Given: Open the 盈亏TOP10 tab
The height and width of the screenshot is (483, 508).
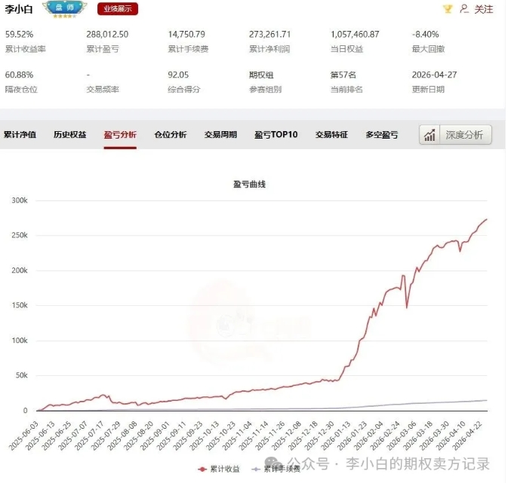Looking at the screenshot, I should (x=276, y=135).
